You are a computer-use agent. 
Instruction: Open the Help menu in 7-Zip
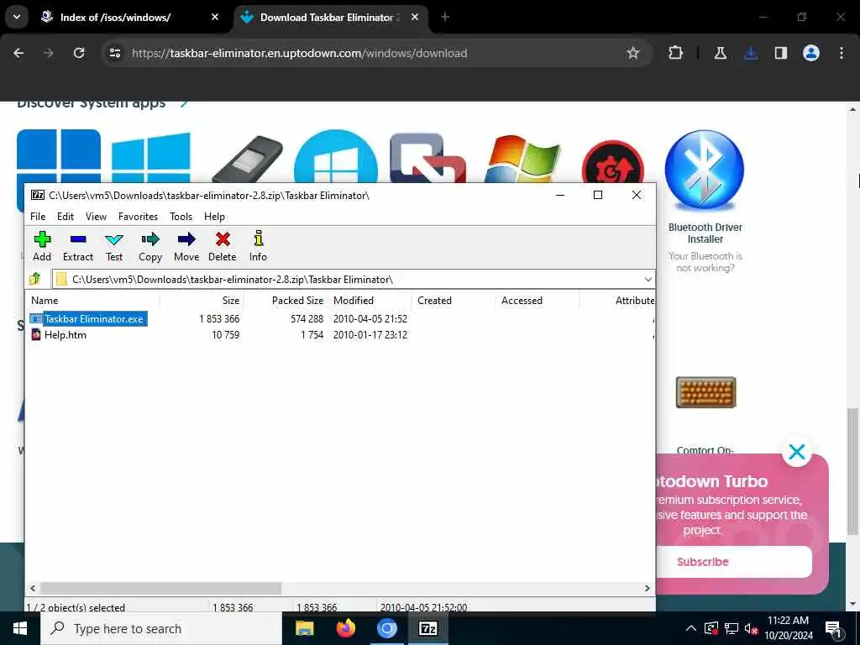[x=214, y=217]
